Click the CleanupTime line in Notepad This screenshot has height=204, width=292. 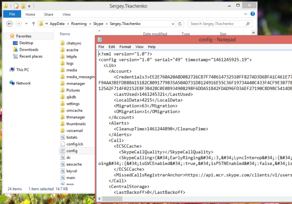coord(161,129)
